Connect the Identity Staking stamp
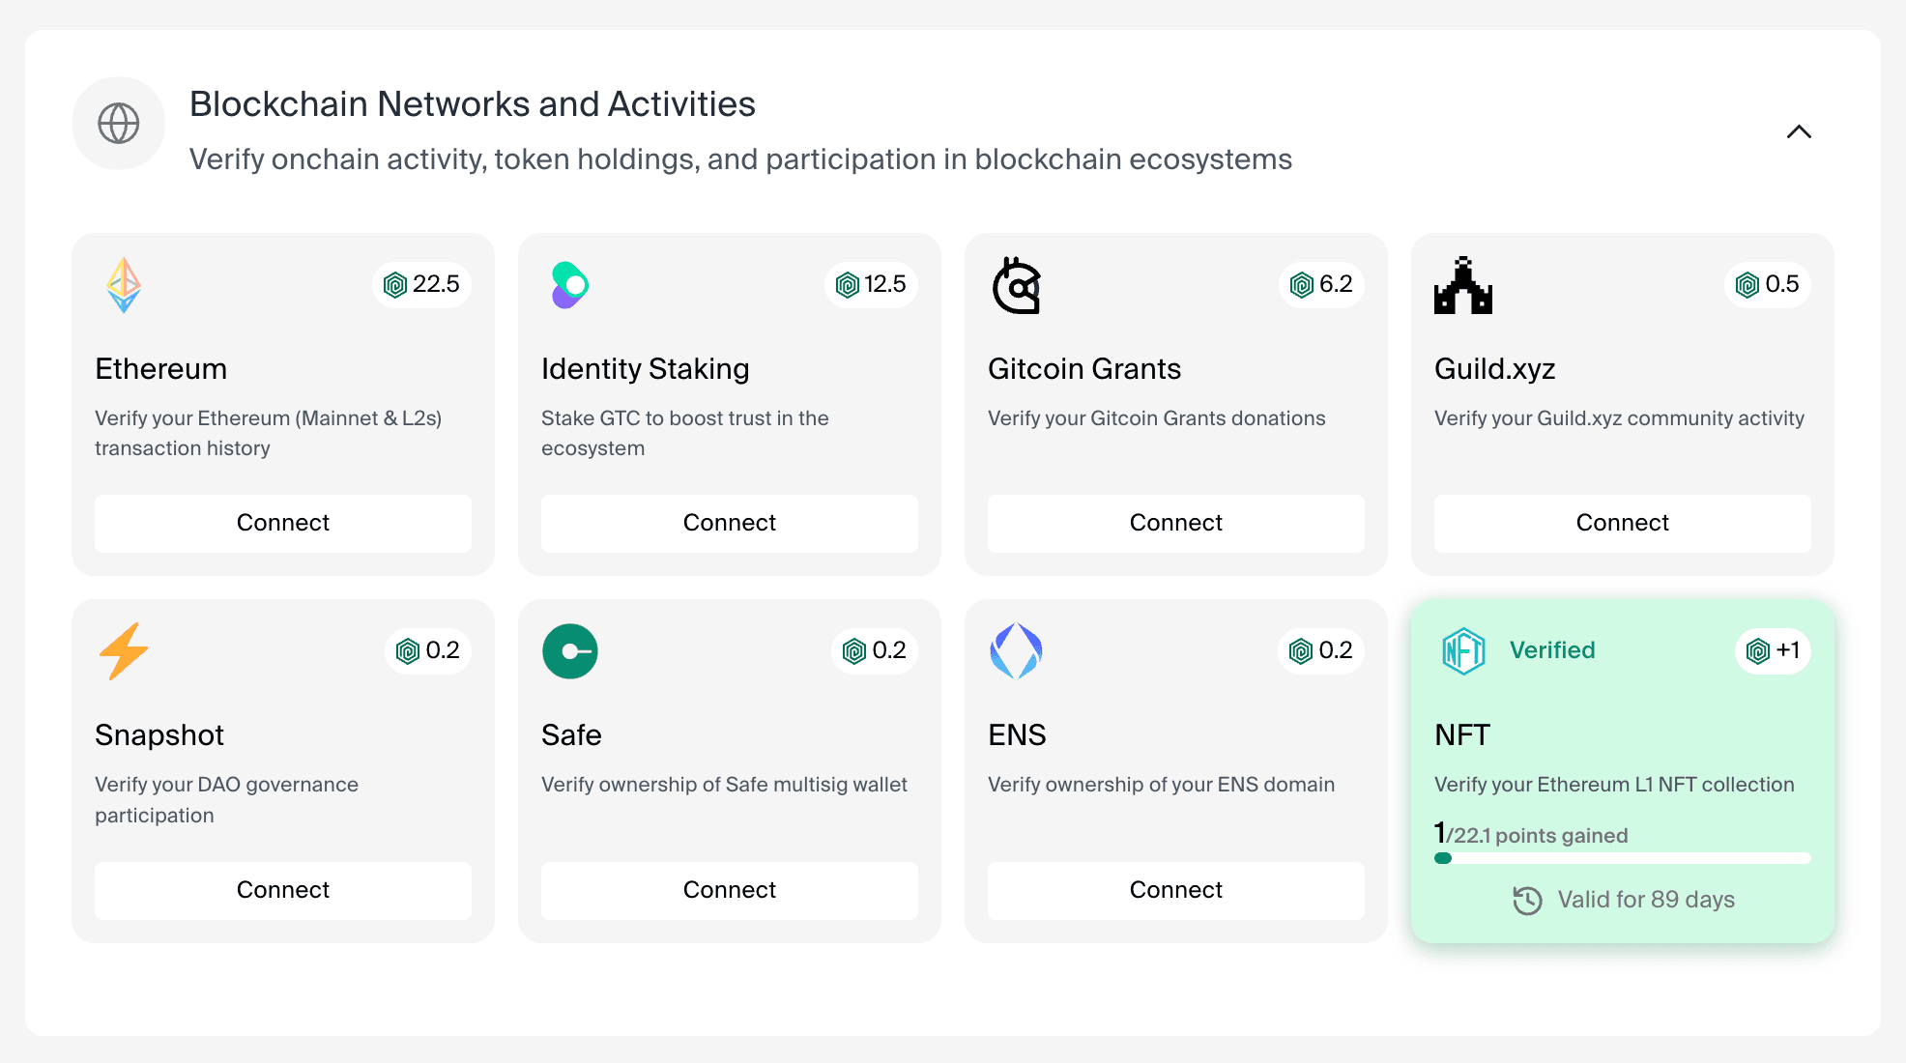 [730, 523]
